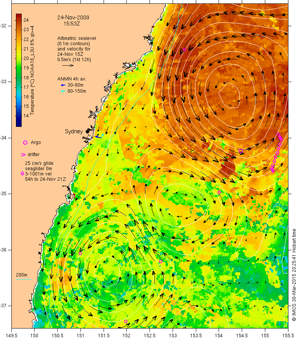Viewport: 296px width, 338px height.
Task: Click the "Sydney" city label
Action: (74, 131)
